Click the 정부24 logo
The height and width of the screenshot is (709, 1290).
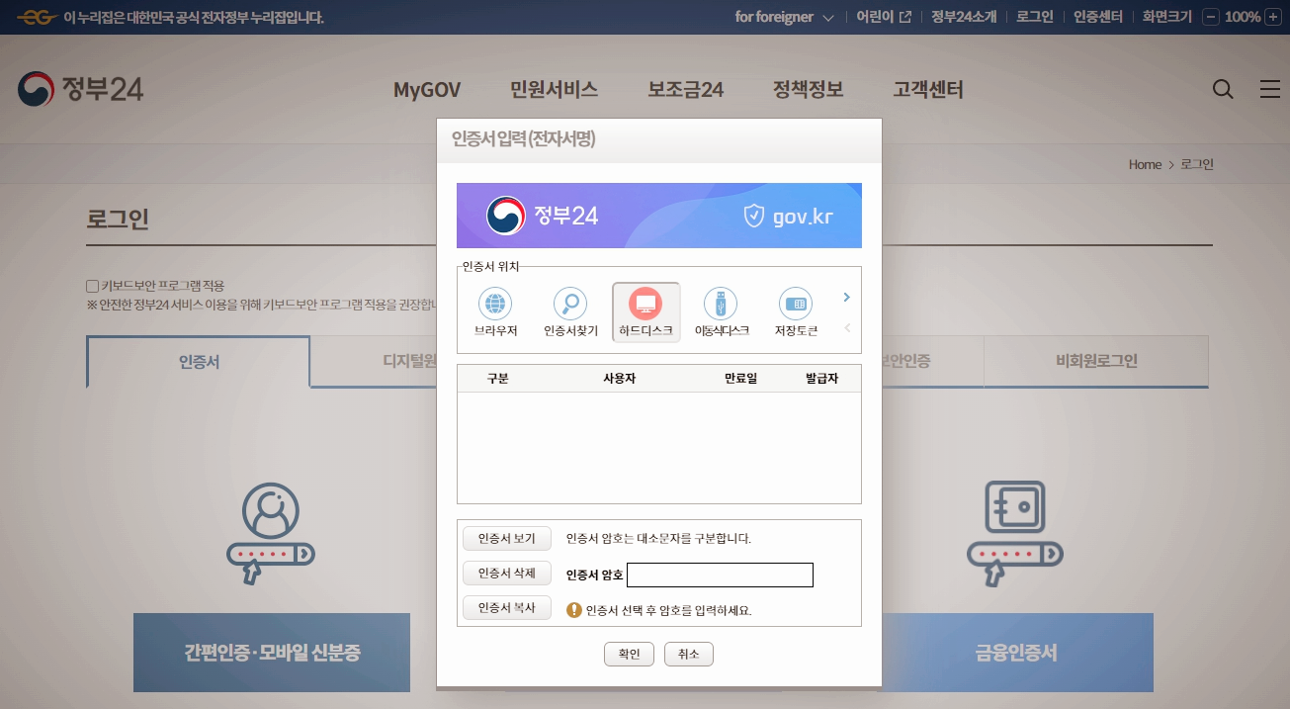pos(79,89)
